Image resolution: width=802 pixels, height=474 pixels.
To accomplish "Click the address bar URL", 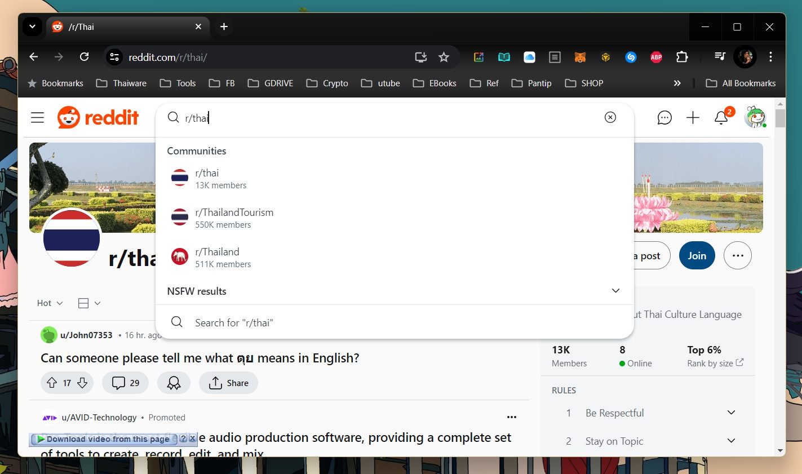I will 168,57.
